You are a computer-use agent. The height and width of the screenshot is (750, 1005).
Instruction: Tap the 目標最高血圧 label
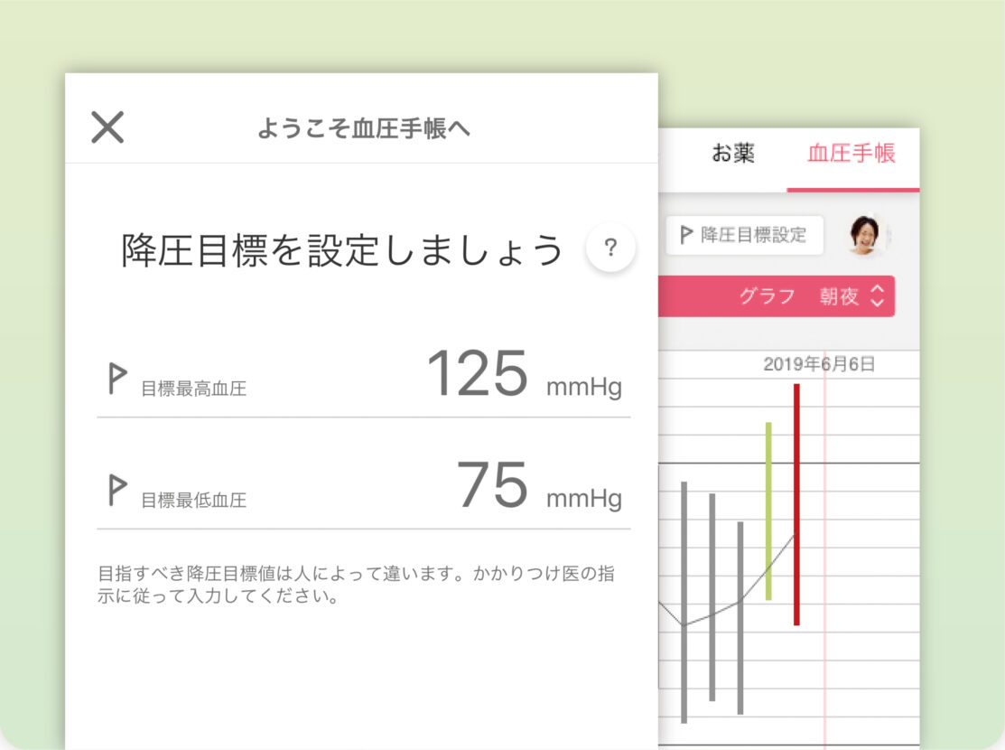click(193, 389)
